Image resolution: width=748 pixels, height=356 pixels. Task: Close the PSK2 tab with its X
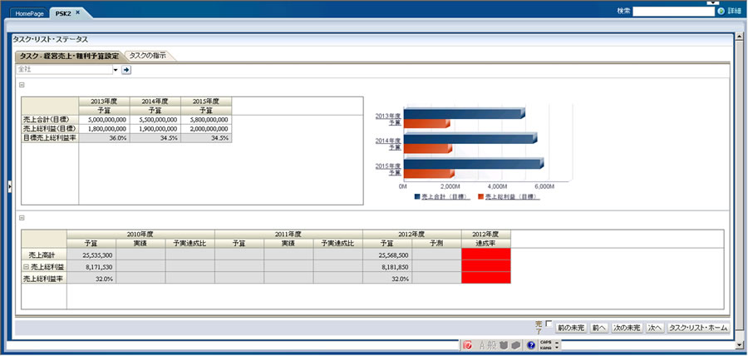(x=77, y=13)
